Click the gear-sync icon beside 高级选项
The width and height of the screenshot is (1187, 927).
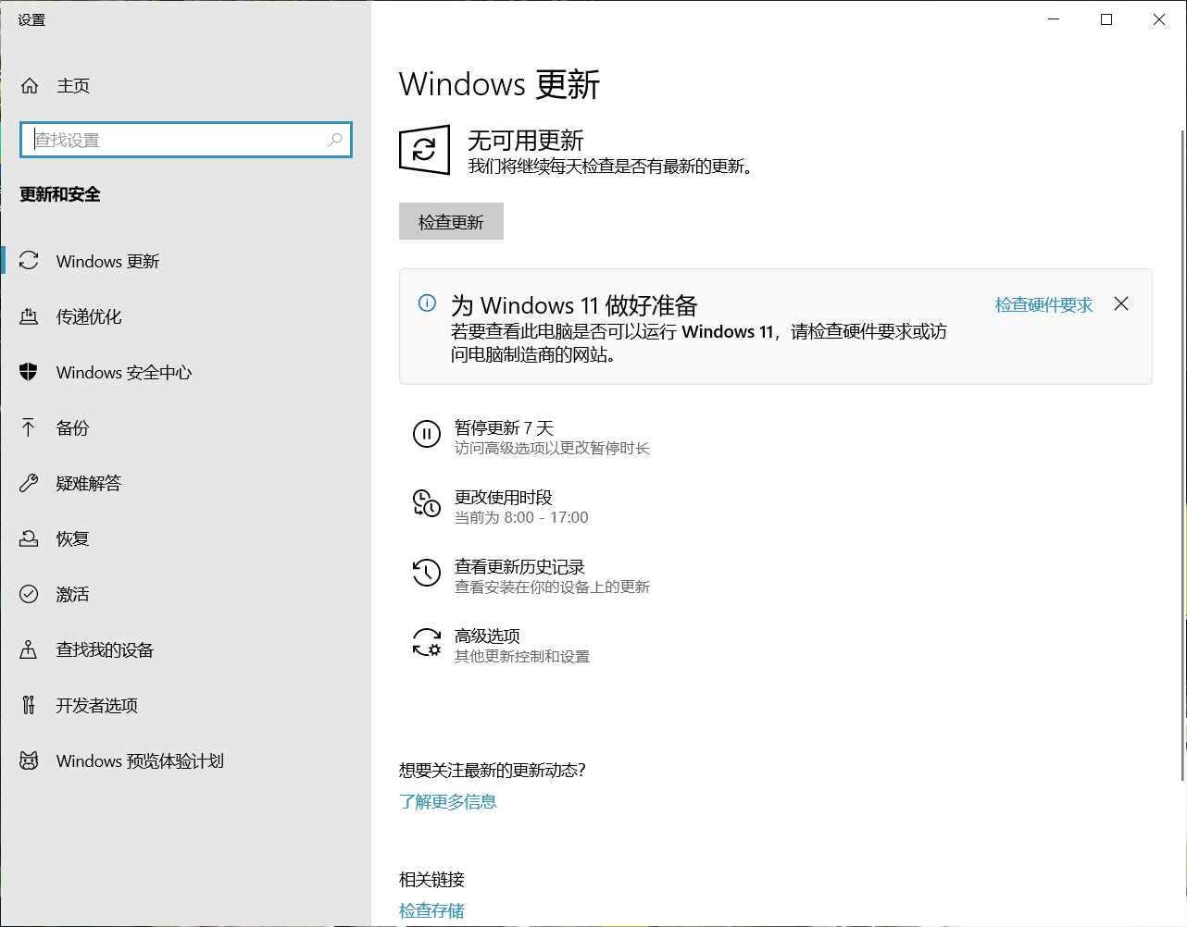pyautogui.click(x=427, y=642)
